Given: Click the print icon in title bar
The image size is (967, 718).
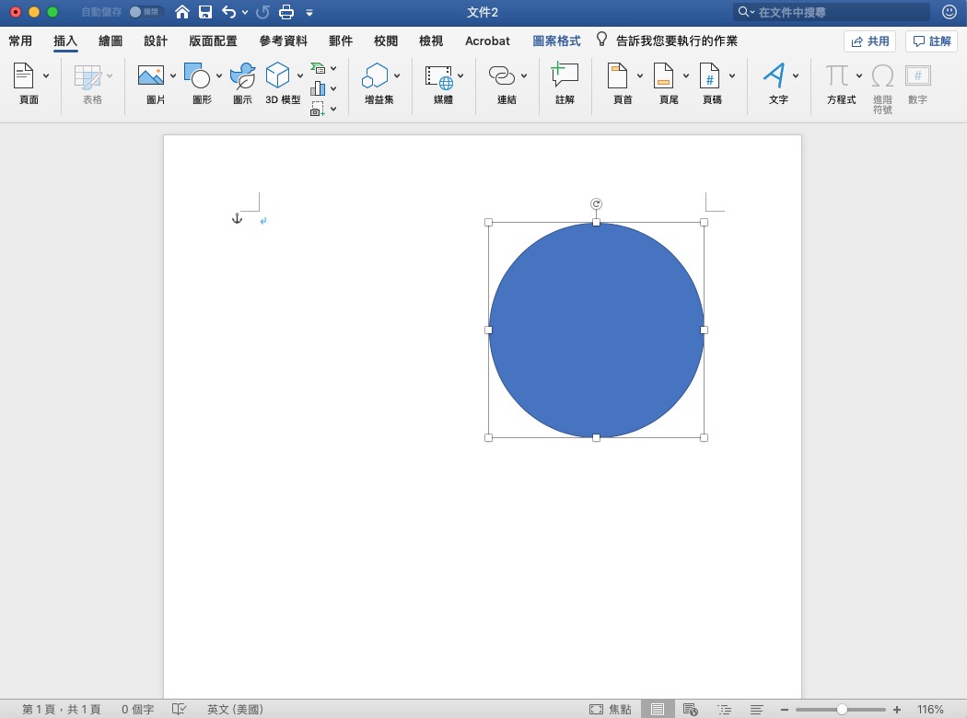Looking at the screenshot, I should click(286, 13).
